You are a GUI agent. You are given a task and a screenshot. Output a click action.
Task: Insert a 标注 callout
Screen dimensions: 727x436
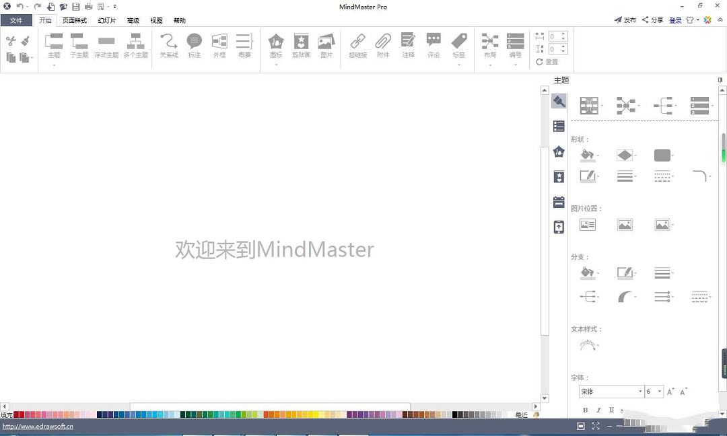pyautogui.click(x=195, y=45)
